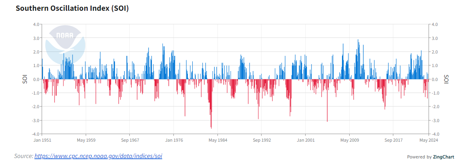This screenshot has width=457, height=168.
Task: Click the Jan 1951 x-axis label
Action: click(x=42, y=140)
